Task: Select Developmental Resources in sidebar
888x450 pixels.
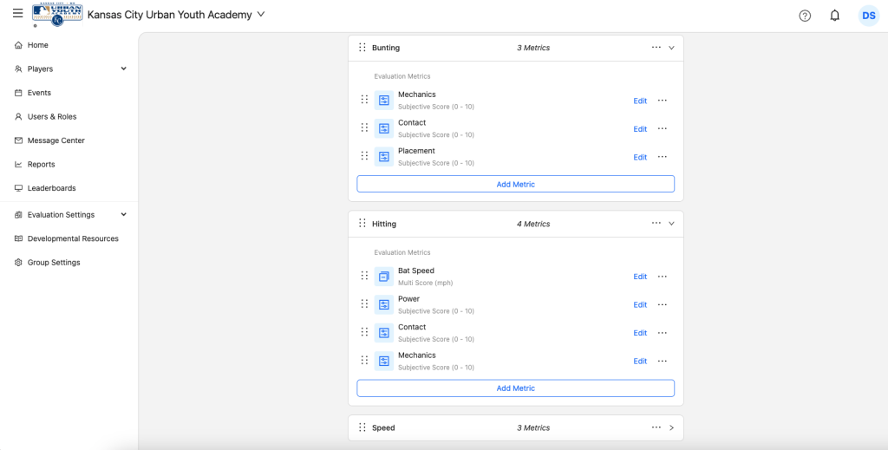Action: tap(73, 238)
